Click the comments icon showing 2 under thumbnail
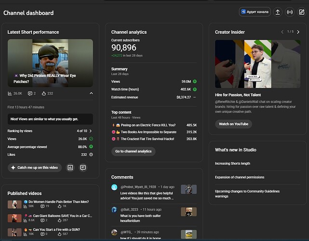Viewport: 309px width, 241px height. click(30, 94)
